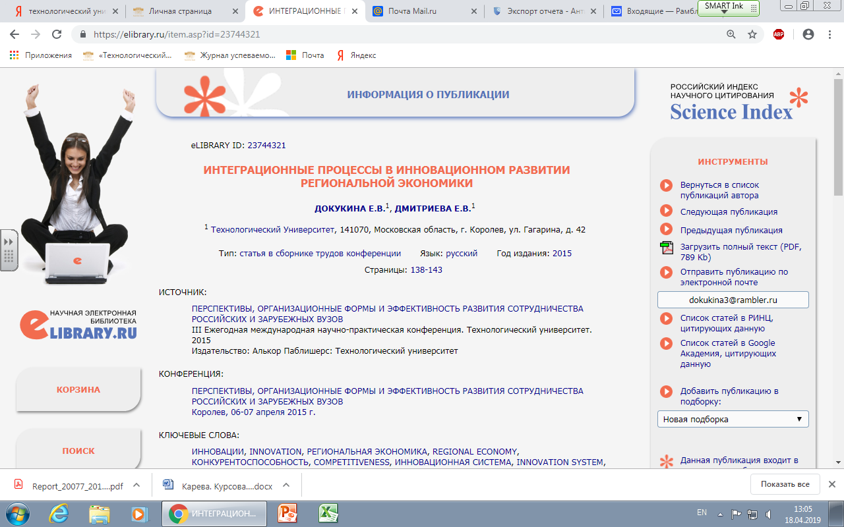Open author ДОКУКИНА Е.В. link
The width and height of the screenshot is (844, 527).
(349, 209)
